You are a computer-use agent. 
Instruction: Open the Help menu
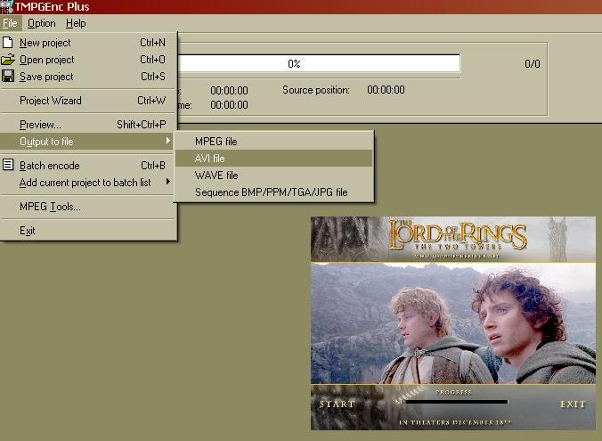point(76,23)
